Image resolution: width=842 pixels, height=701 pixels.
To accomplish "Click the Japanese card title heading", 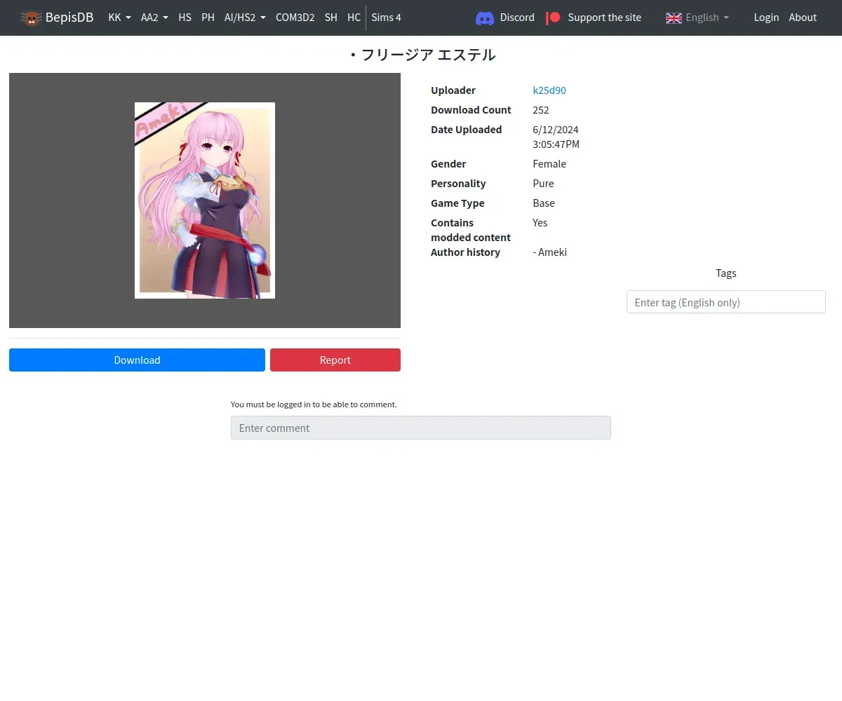I will coord(421,55).
